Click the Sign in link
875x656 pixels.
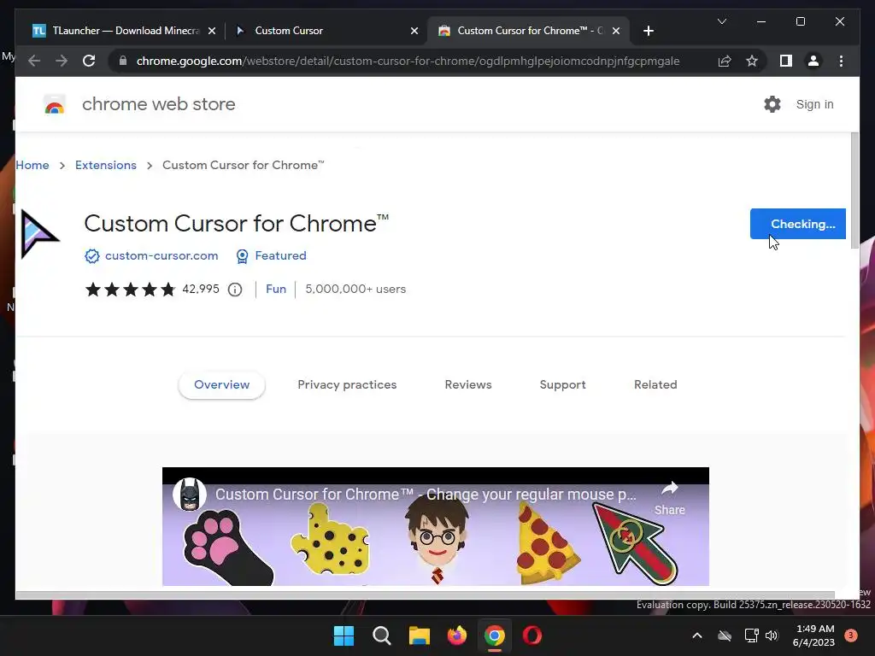point(814,104)
